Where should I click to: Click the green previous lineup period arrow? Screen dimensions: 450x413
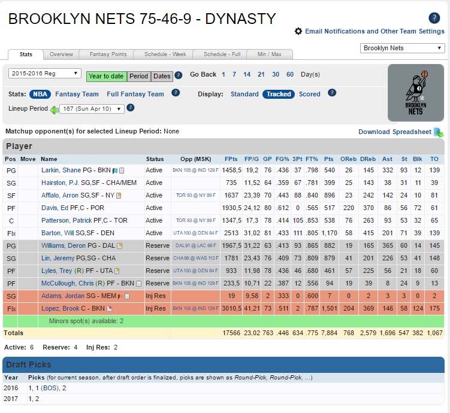coord(55,110)
